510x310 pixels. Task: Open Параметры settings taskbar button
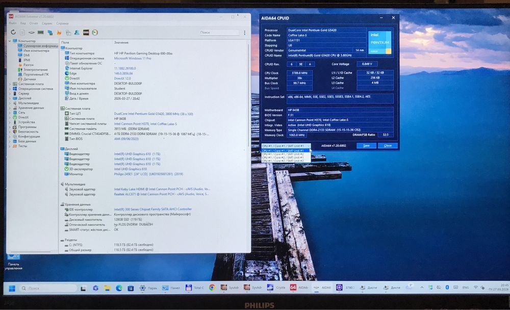(148, 288)
